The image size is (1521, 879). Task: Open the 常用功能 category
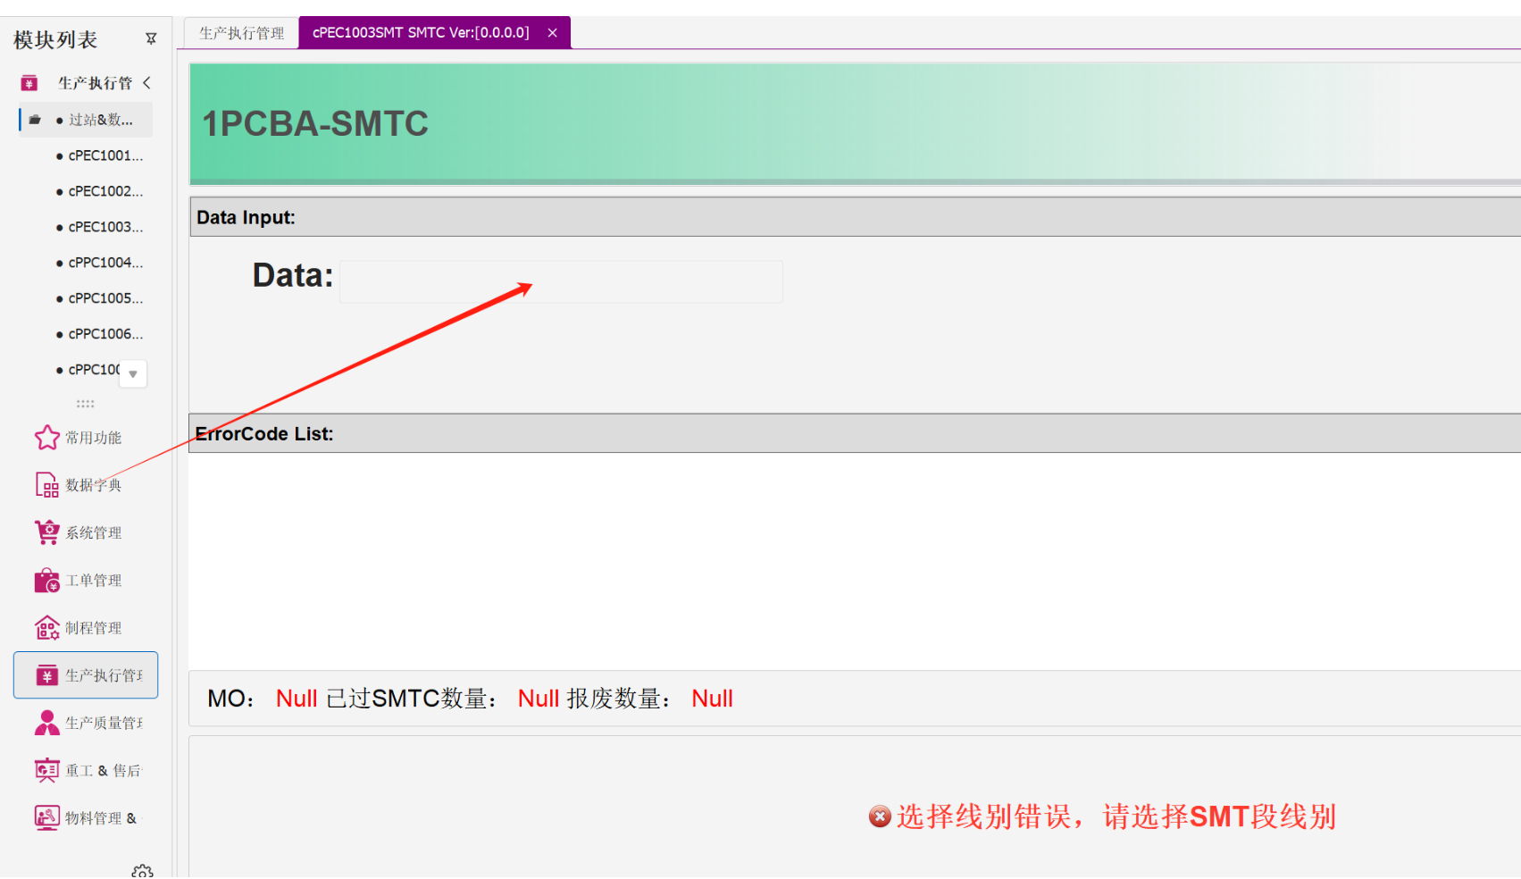[93, 438]
